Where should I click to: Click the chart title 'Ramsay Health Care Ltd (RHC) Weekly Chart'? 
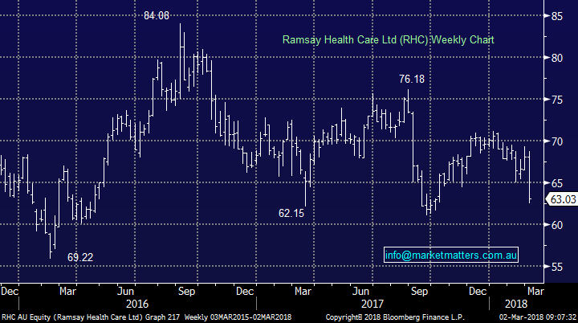(x=389, y=40)
